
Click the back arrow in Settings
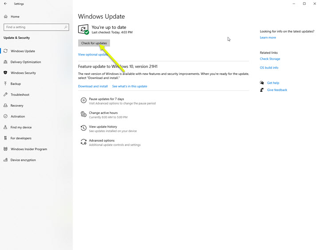coord(5,4)
